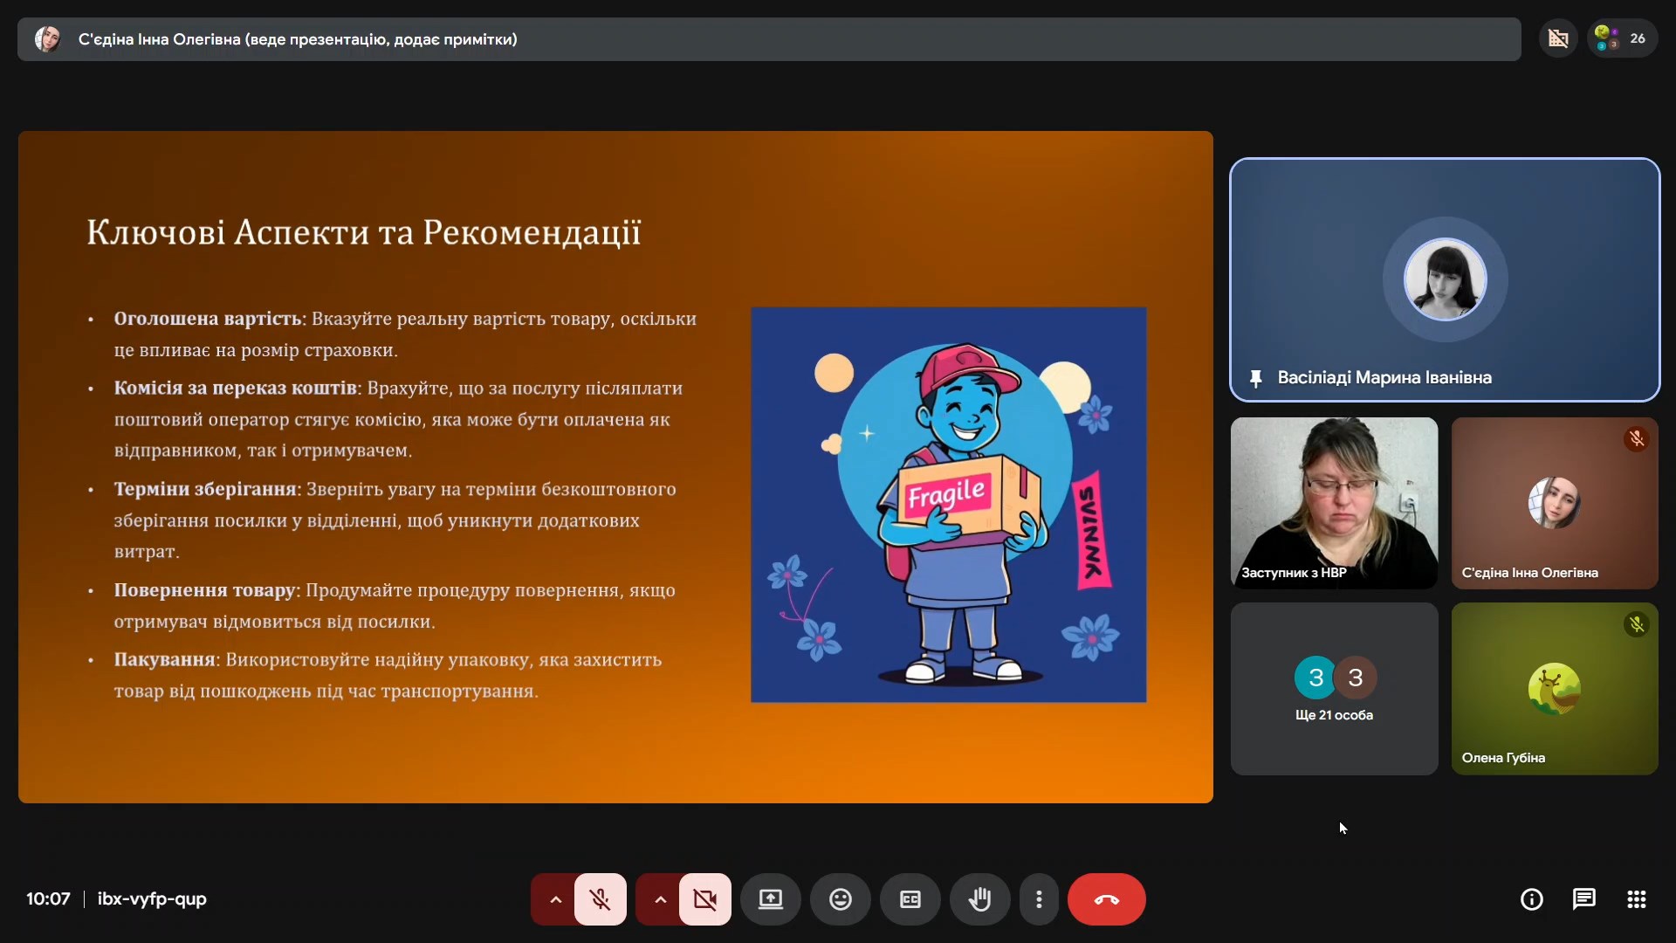Open chat messages icon
The width and height of the screenshot is (1676, 943).
coord(1583,899)
